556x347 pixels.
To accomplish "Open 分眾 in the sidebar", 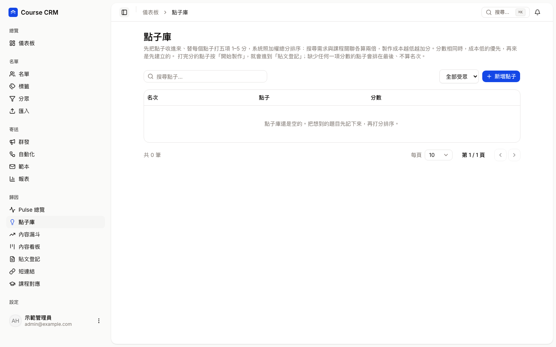I will pyautogui.click(x=56, y=99).
